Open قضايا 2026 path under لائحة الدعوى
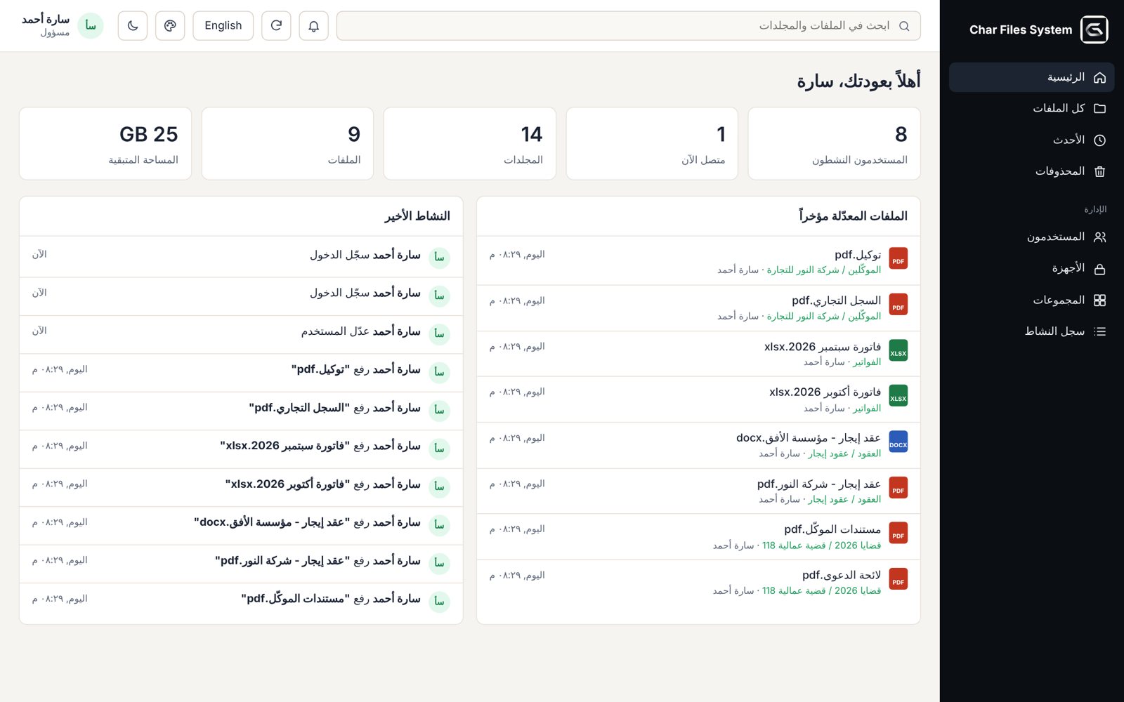This screenshot has width=1124, height=702. click(x=821, y=591)
